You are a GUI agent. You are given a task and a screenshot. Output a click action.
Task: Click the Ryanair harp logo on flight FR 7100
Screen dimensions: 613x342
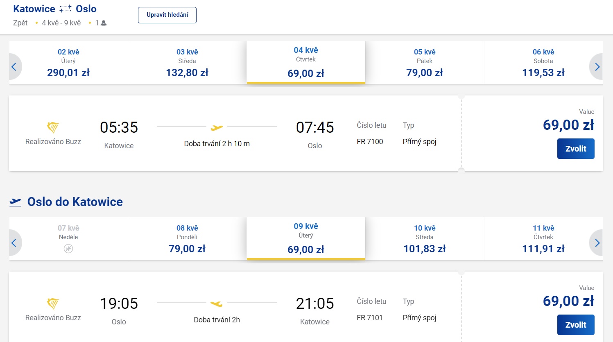point(53,127)
